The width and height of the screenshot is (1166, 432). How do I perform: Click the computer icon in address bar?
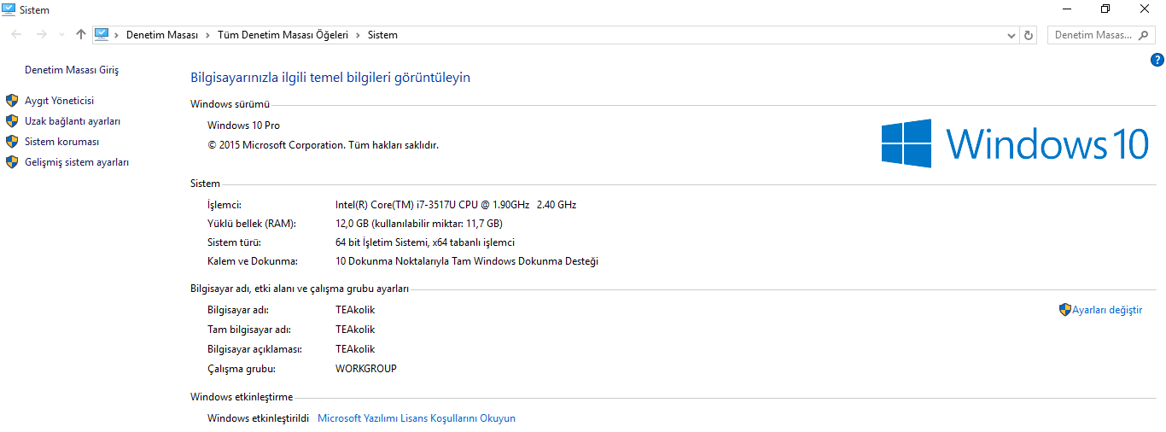tap(102, 34)
